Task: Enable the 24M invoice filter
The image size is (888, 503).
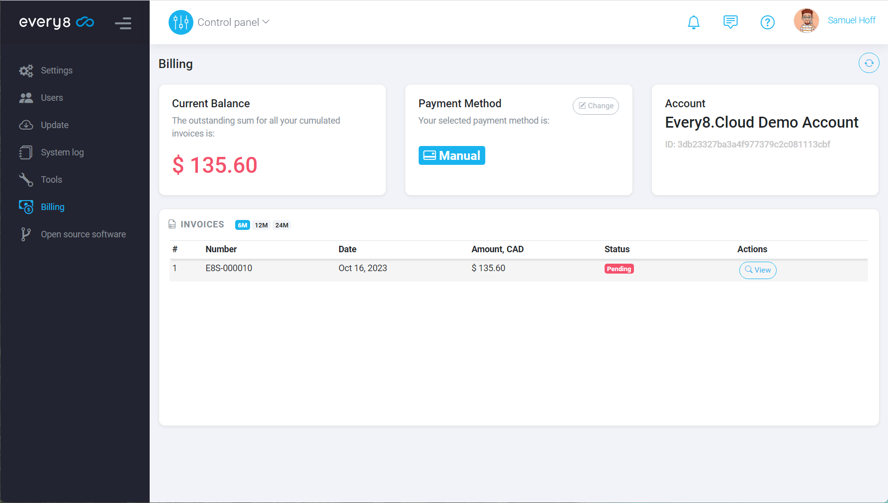Action: point(282,225)
